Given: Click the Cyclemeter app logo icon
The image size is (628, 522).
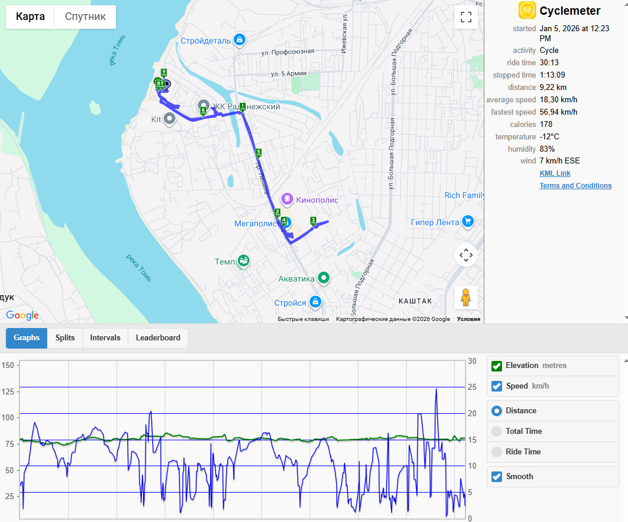Looking at the screenshot, I should coord(527,11).
